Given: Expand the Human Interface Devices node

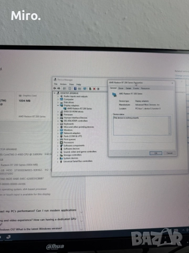Looking at the screenshot, I should point(58,118).
